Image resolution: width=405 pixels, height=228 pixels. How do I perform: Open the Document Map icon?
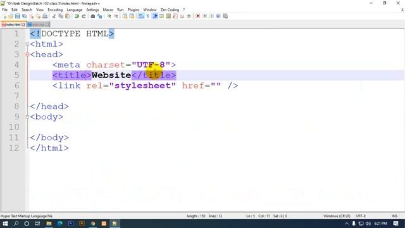tap(168, 16)
